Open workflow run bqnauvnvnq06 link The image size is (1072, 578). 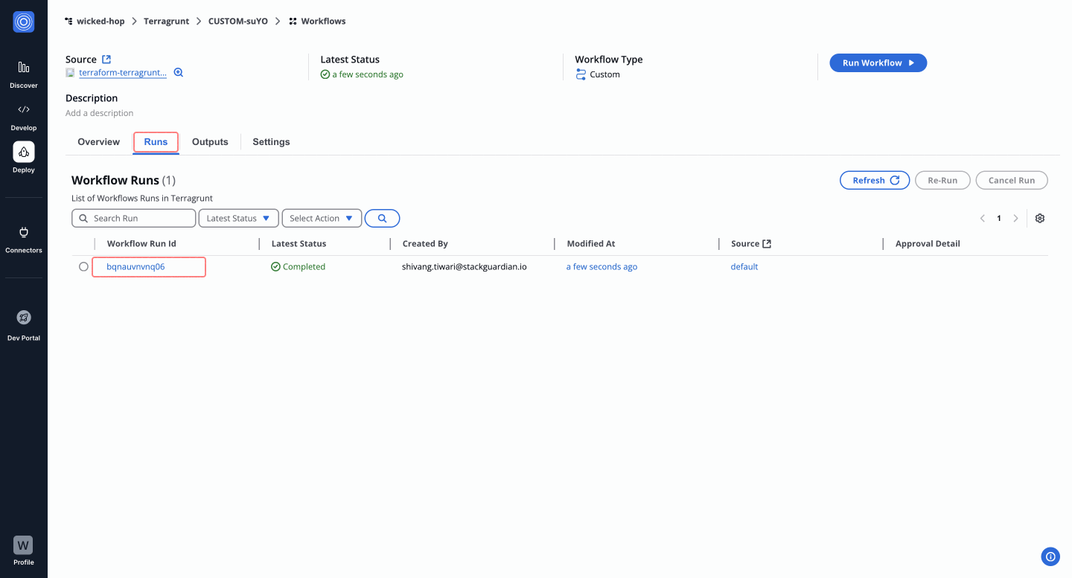tap(135, 267)
